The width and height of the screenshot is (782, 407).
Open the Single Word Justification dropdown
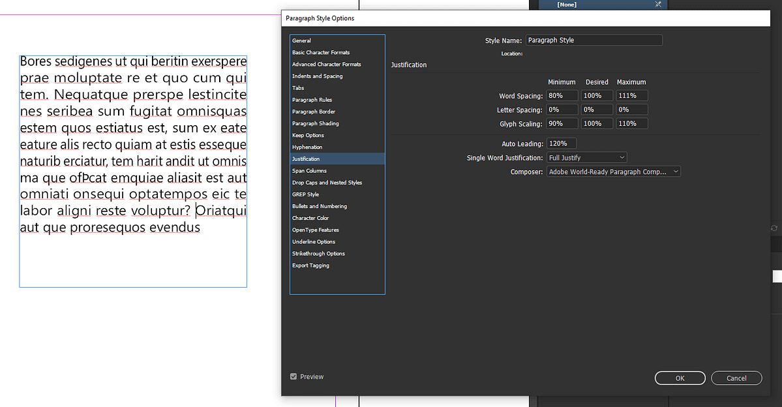pos(586,158)
